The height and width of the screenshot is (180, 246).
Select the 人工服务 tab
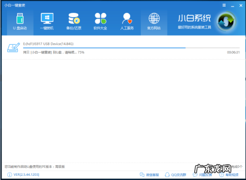(x=127, y=22)
